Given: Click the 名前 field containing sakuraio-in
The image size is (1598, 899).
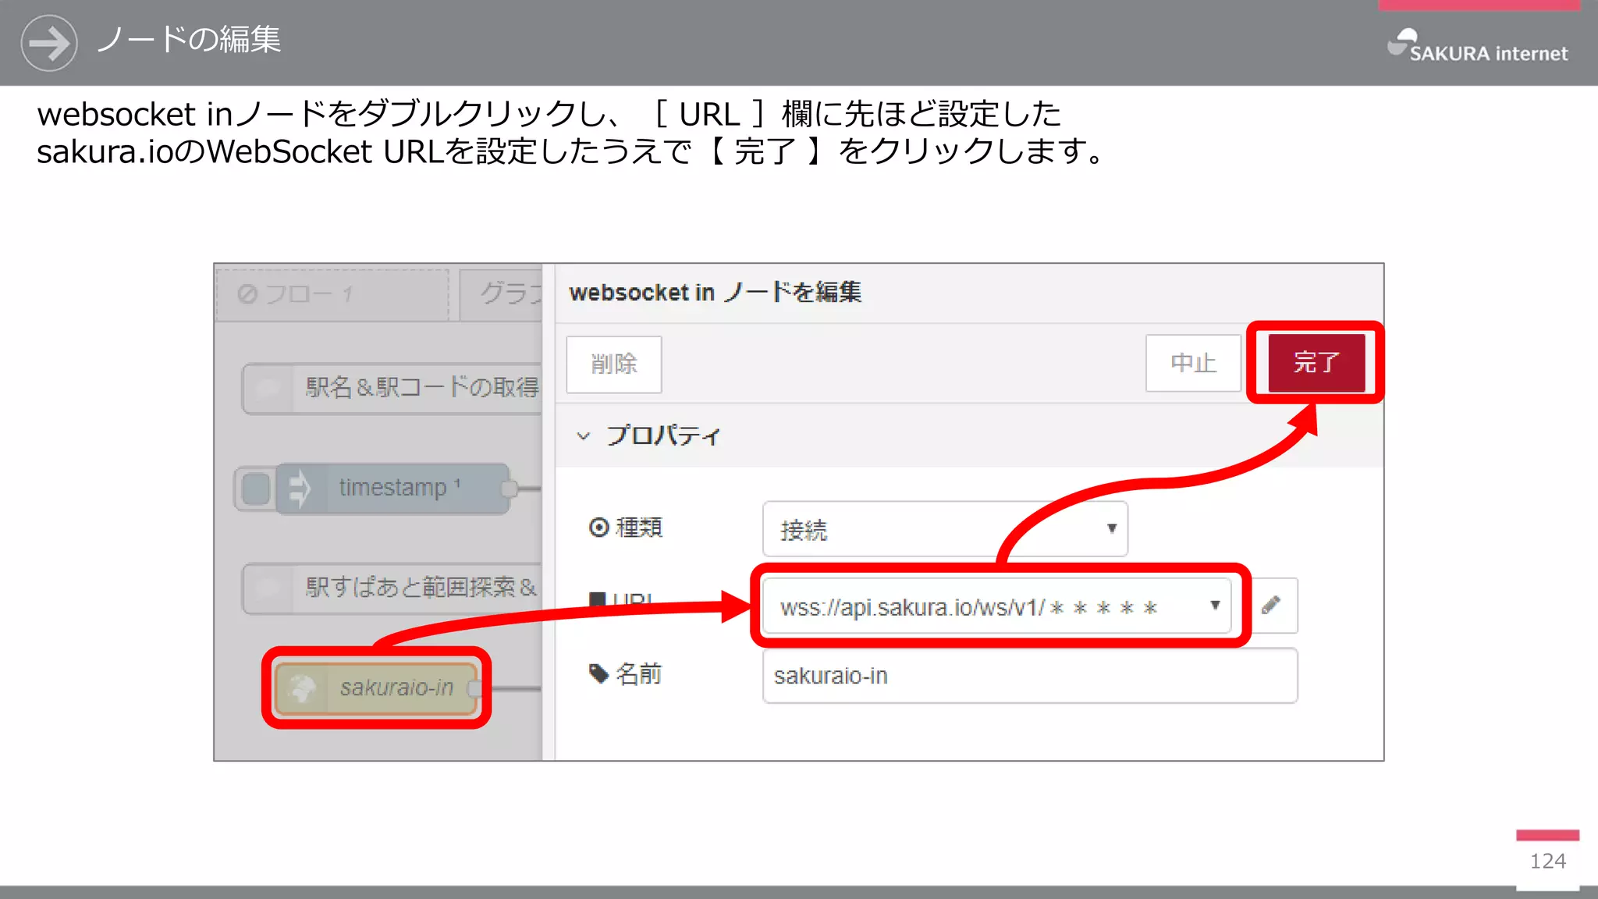Looking at the screenshot, I should point(1030,676).
